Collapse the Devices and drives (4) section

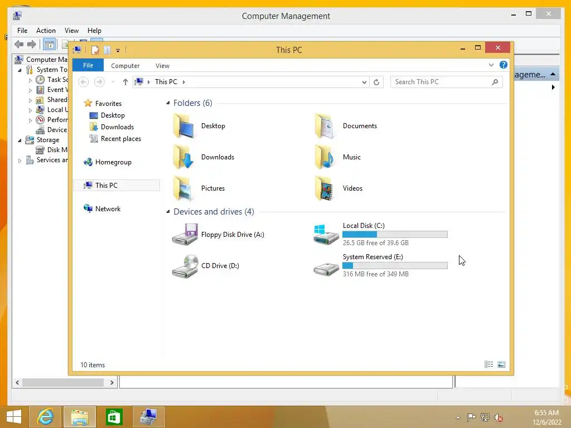168,212
